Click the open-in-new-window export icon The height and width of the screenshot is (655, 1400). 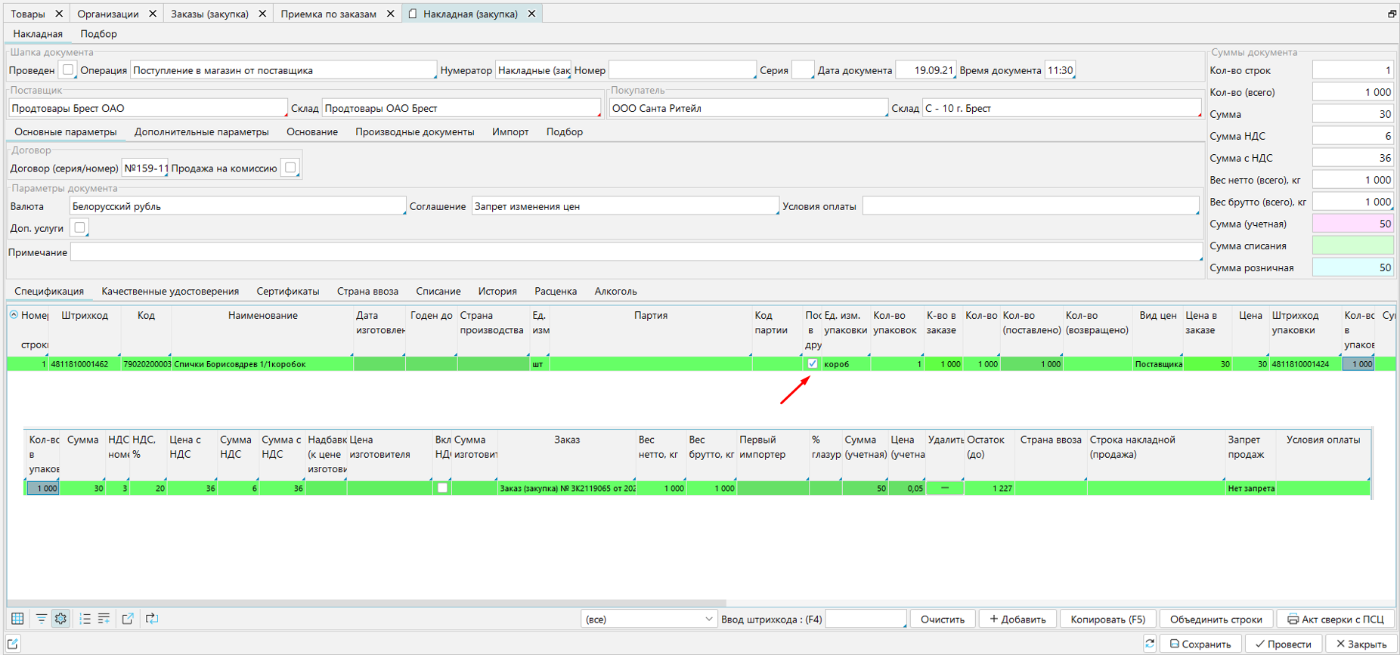[x=128, y=619]
